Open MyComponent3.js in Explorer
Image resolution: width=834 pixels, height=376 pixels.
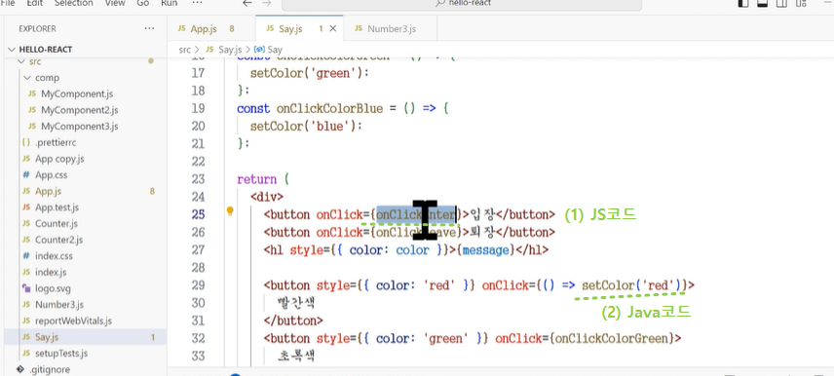click(79, 126)
